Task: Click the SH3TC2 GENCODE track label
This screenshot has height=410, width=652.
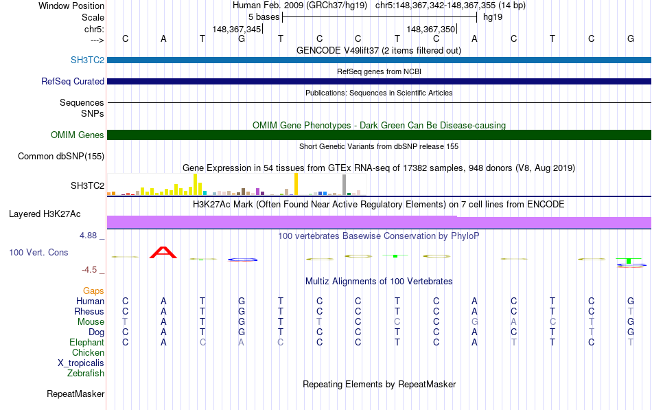Action: (x=87, y=60)
